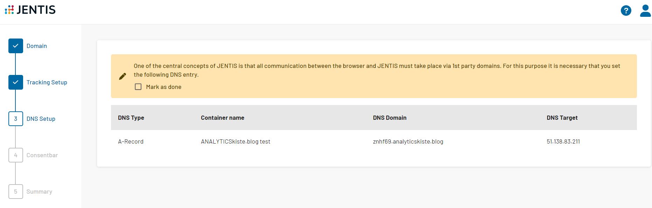Click the Container name column header

tap(223, 118)
